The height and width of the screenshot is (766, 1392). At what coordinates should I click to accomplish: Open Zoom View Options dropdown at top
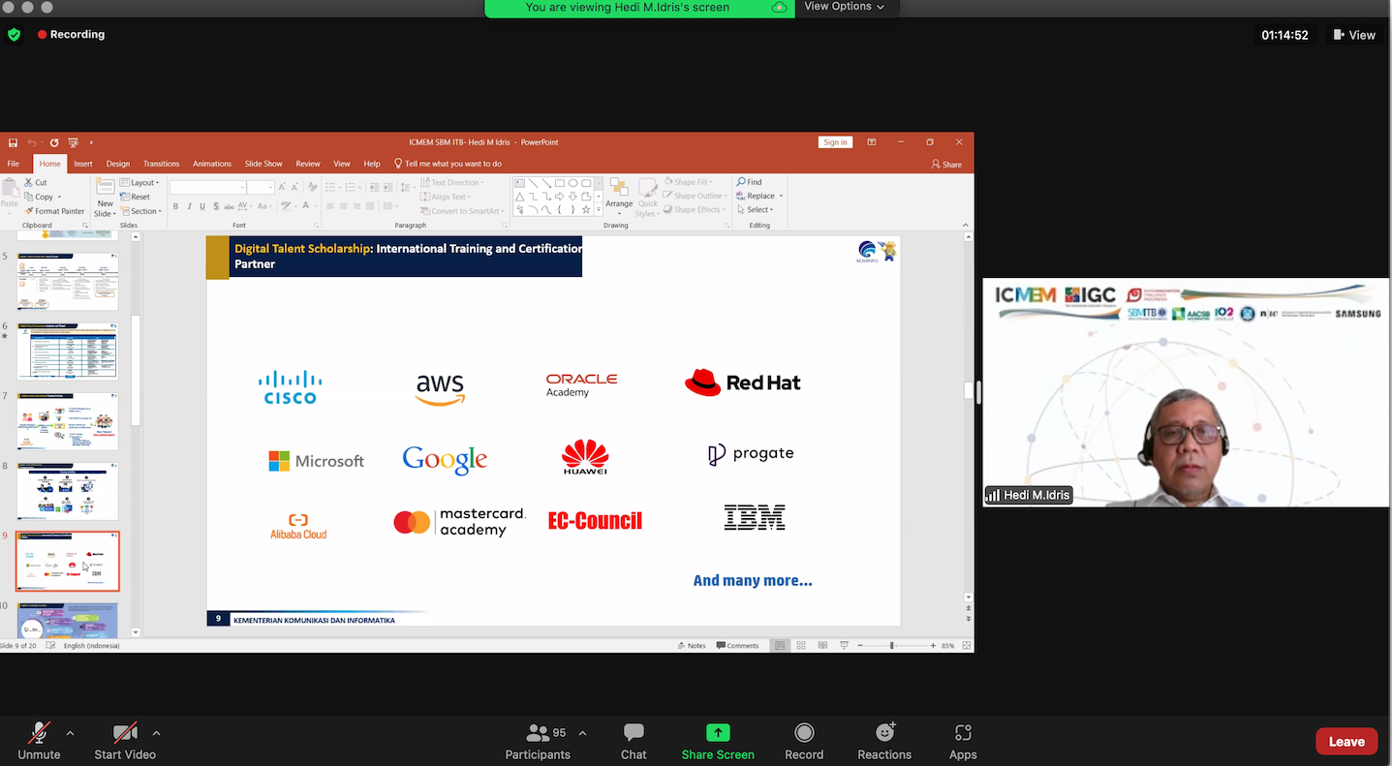point(844,7)
